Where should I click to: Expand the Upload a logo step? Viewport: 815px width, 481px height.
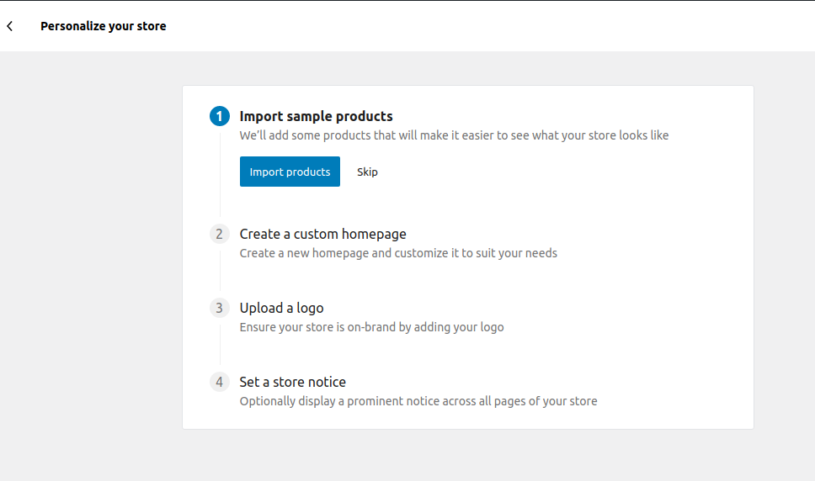coord(281,309)
